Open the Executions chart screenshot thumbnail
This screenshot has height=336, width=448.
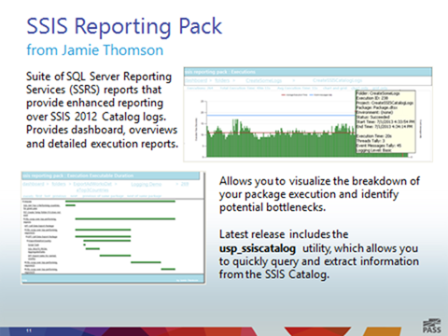(x=308, y=114)
